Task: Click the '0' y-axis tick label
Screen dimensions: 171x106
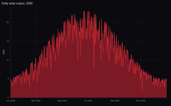Action: tap(8, 98)
